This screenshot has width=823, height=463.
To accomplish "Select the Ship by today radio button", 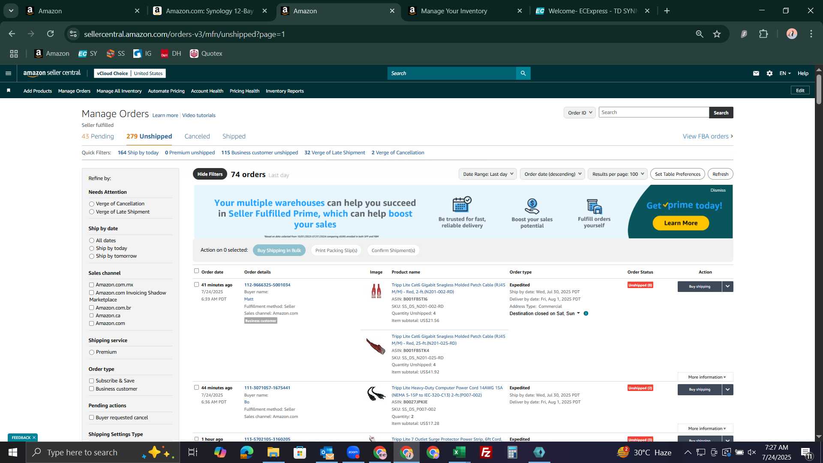I will 91,249.
